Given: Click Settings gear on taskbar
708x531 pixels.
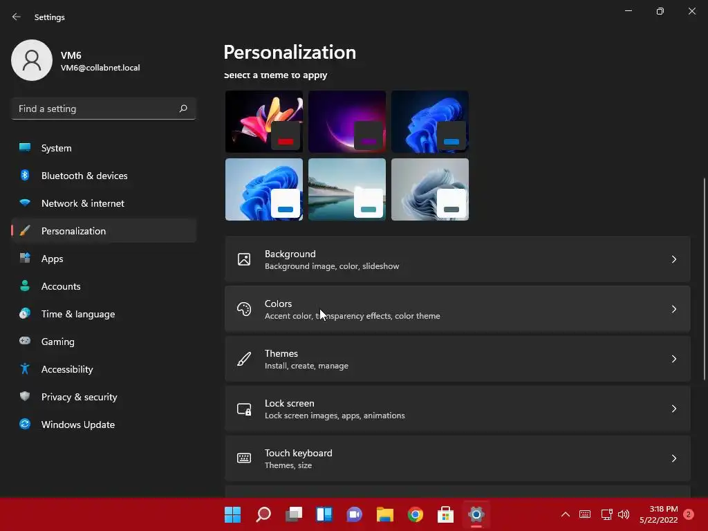Looking at the screenshot, I should tap(476, 514).
